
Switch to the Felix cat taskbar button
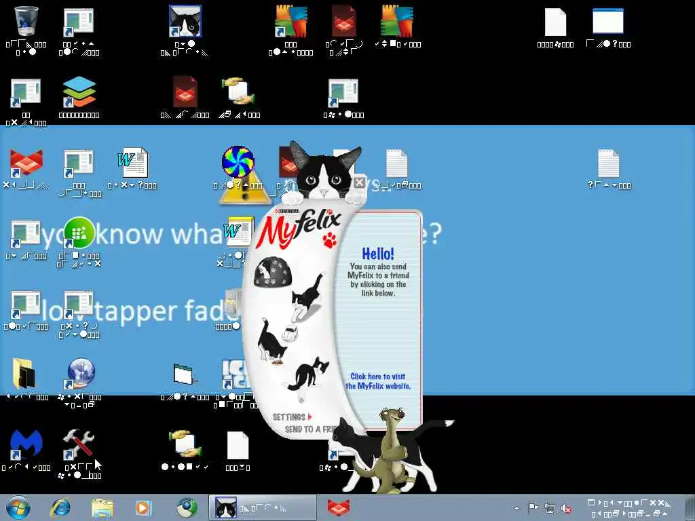coord(263,507)
